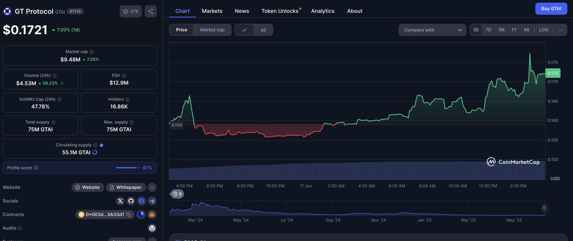Open the Audits info icon
The height and width of the screenshot is (241, 573).
tap(21, 228)
